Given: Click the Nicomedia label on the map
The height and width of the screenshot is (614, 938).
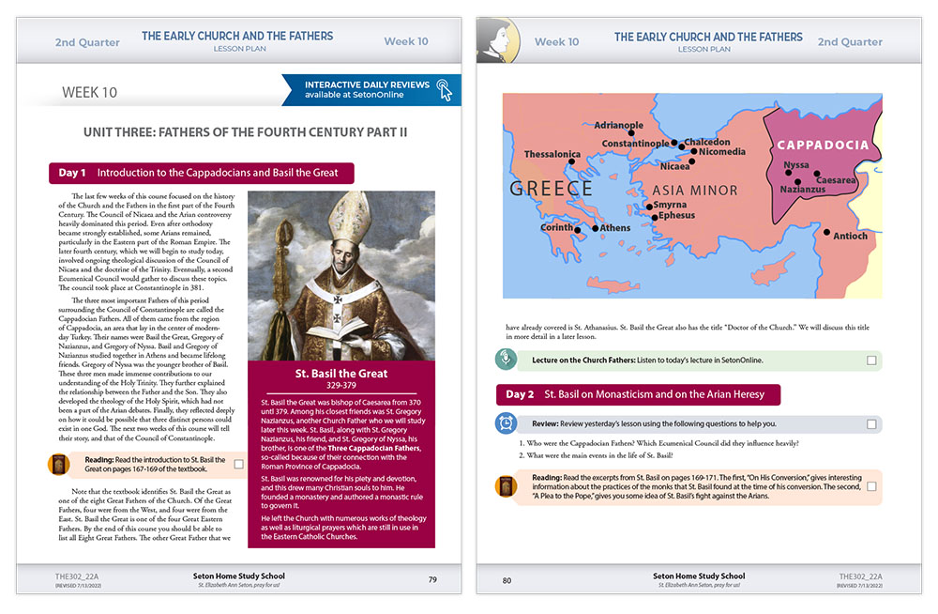Looking at the screenshot, I should (x=722, y=151).
